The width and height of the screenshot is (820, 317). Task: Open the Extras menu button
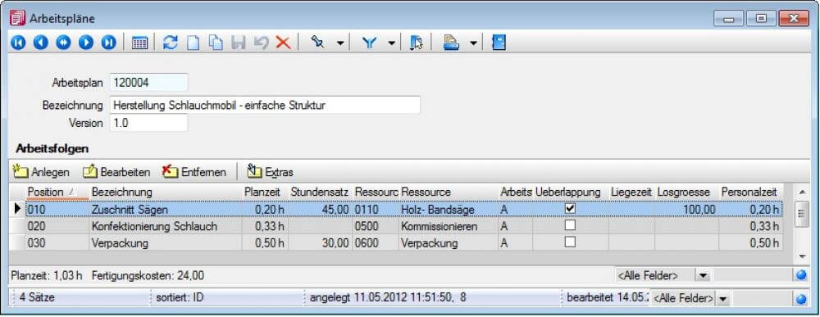click(271, 172)
